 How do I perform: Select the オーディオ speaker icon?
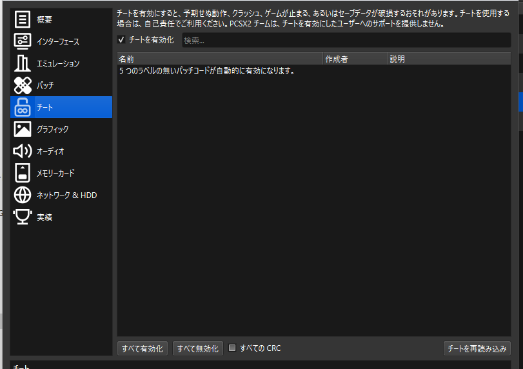pos(23,151)
